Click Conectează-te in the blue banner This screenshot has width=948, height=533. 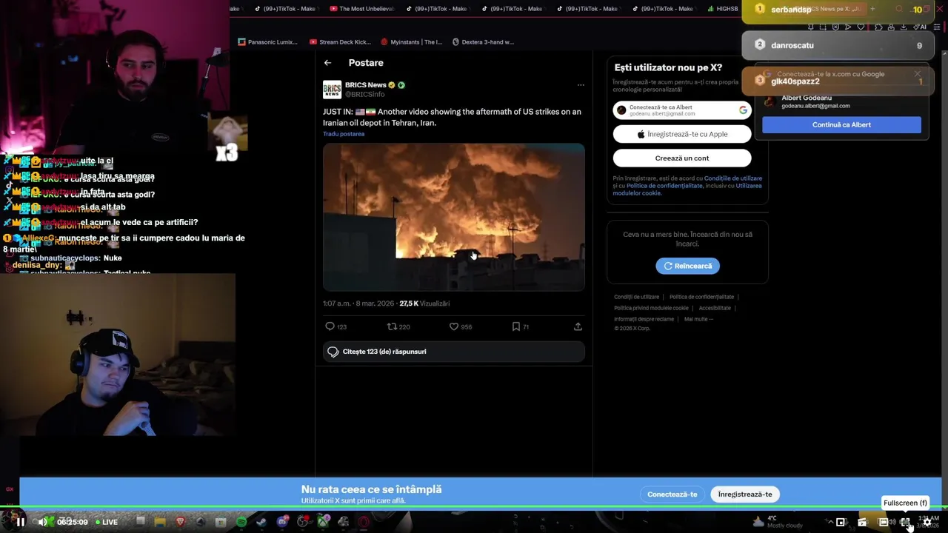[x=672, y=495]
